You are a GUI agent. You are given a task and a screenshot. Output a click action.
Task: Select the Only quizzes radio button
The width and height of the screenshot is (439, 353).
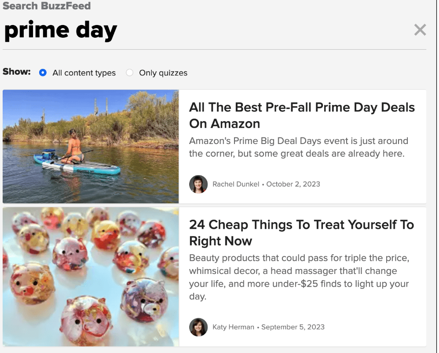pyautogui.click(x=129, y=72)
